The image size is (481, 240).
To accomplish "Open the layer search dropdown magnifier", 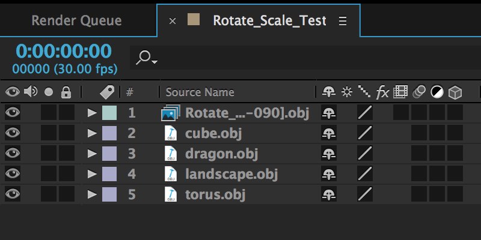I will [x=146, y=58].
